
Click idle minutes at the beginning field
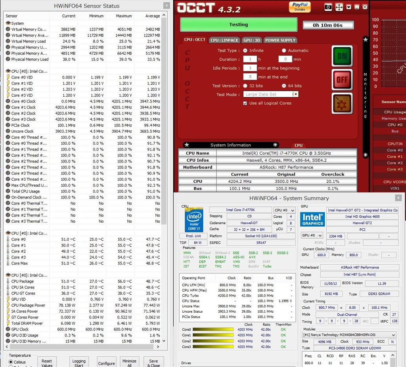pyautogui.click(x=250, y=68)
